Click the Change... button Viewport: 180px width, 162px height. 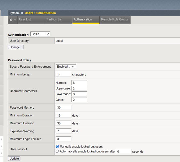coord(16,47)
